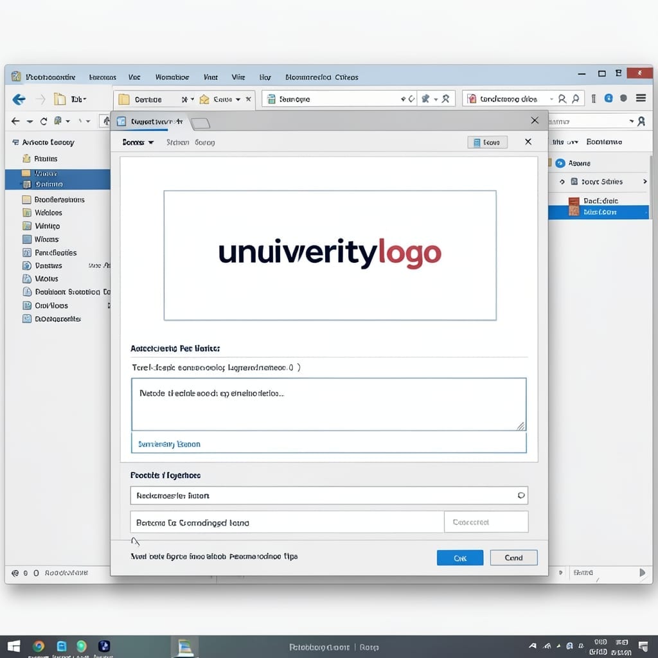
Task: Open the Windows Start button
Action: click(14, 646)
